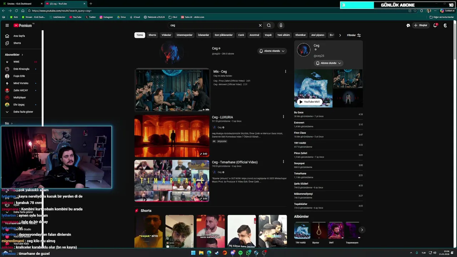Open the Abone olundu dropdown in the artist card
The width and height of the screenshot is (457, 257).
[328, 63]
